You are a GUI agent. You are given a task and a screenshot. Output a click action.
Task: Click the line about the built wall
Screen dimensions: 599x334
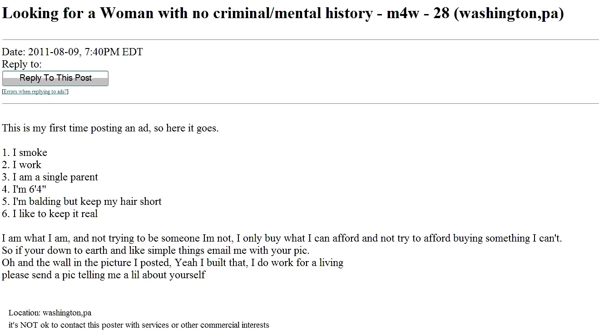(x=173, y=263)
